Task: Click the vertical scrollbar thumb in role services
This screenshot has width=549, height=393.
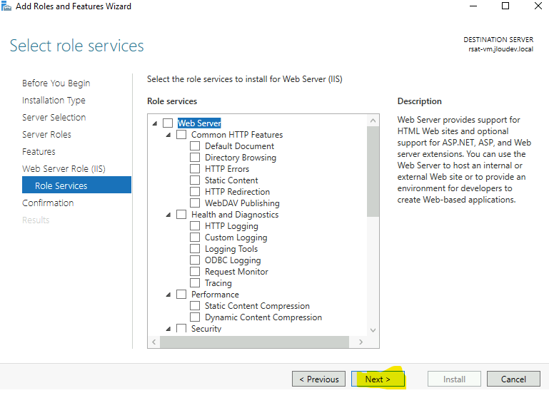Action: click(x=373, y=171)
